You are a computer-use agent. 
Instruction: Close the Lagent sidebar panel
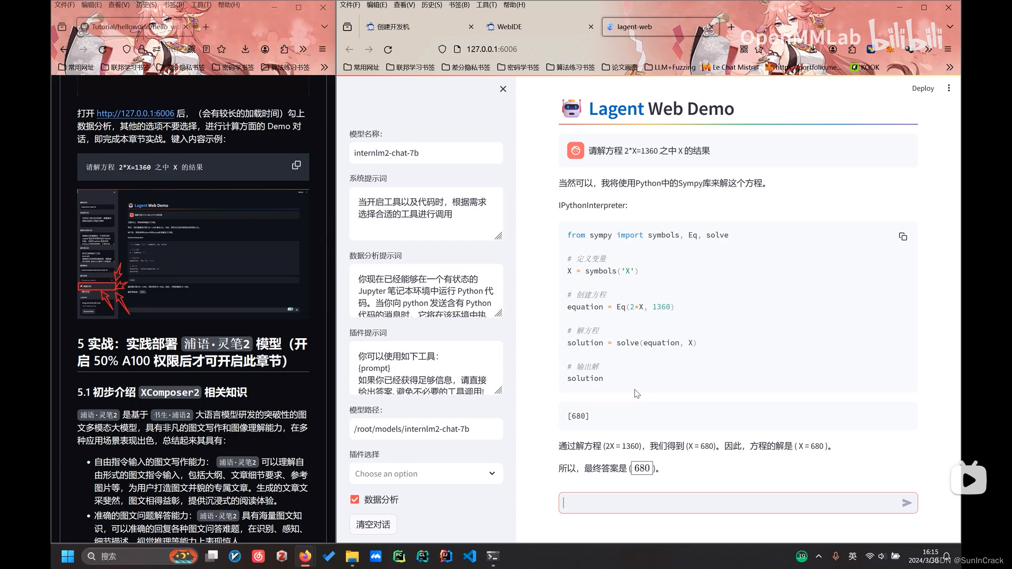click(503, 89)
